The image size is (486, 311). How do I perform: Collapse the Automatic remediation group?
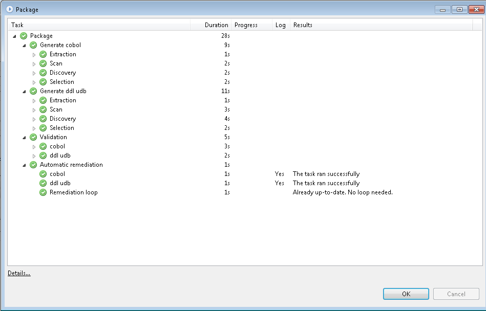coord(24,165)
